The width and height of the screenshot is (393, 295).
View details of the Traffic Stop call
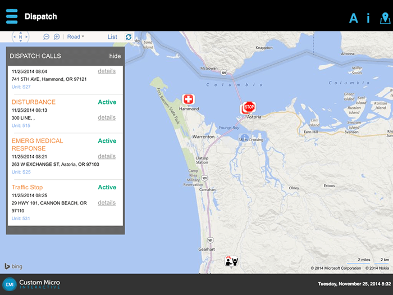tap(107, 203)
